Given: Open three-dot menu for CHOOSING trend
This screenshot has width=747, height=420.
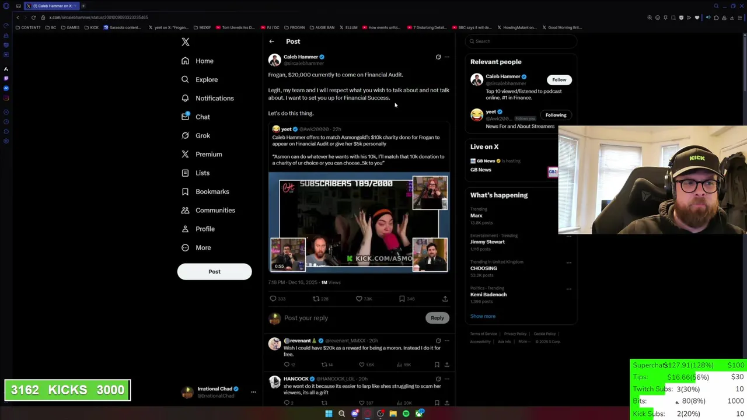Looking at the screenshot, I should pyautogui.click(x=569, y=262).
